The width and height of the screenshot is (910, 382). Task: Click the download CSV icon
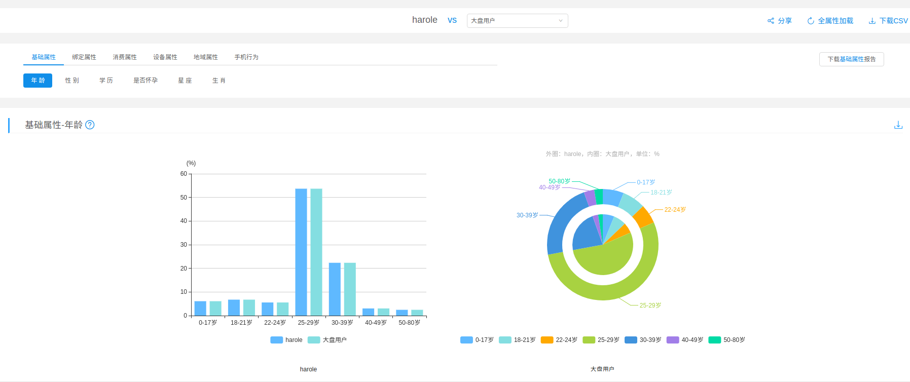coord(872,21)
